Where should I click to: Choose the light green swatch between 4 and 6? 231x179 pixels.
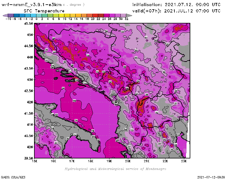(x=50, y=15)
